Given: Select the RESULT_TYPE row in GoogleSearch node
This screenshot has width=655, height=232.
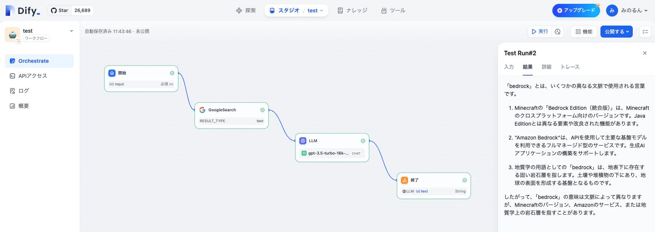Looking at the screenshot, I should pyautogui.click(x=232, y=121).
